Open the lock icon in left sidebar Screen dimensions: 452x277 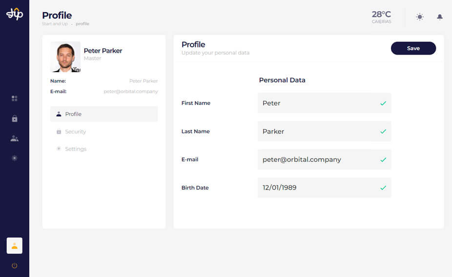[15, 119]
